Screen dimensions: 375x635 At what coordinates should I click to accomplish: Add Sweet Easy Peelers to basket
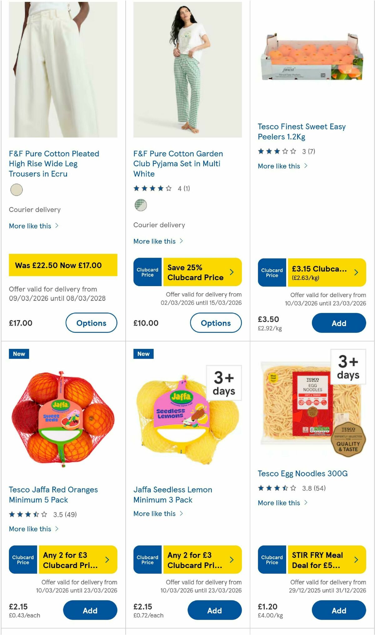tap(339, 323)
